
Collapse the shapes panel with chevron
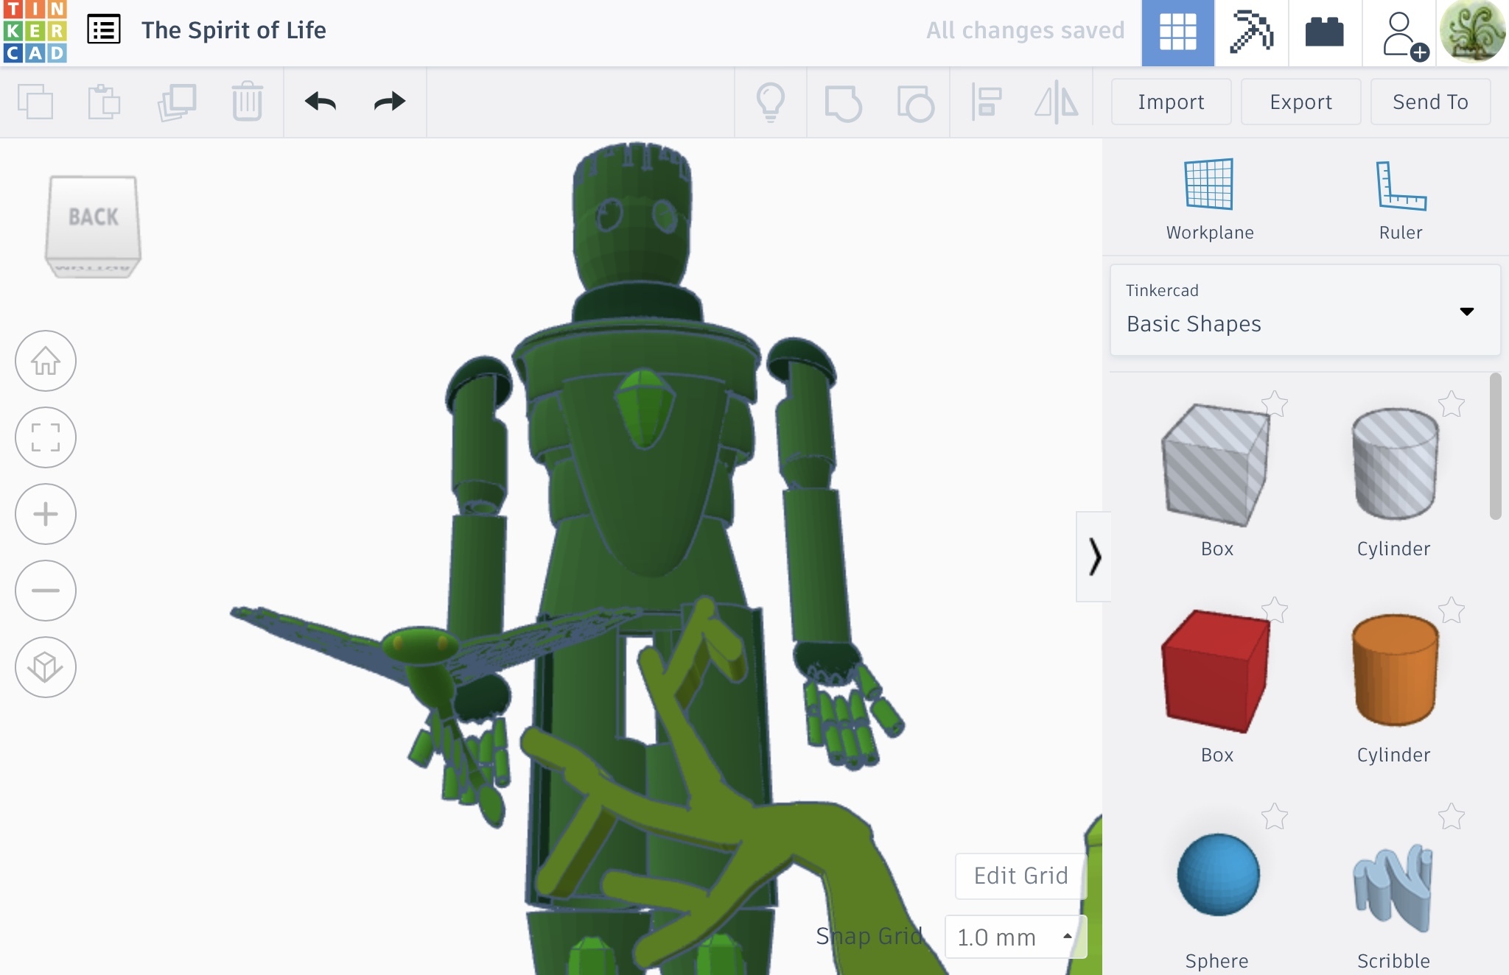(x=1094, y=557)
